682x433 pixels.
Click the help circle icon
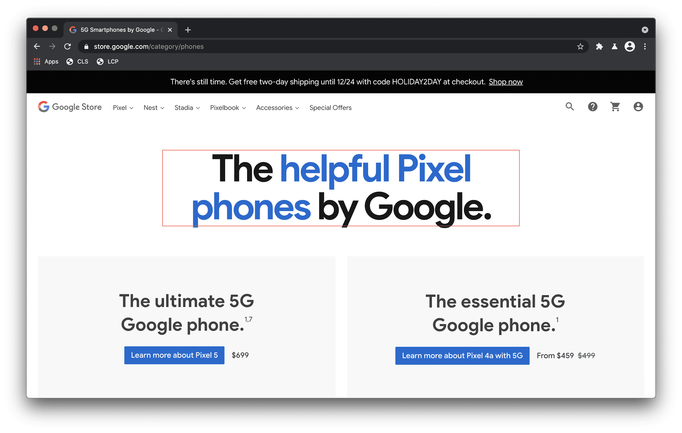tap(592, 107)
